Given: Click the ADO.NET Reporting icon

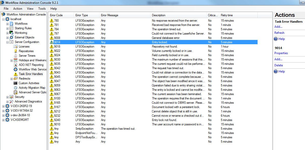Looking at the screenshot, I should 16,65.
